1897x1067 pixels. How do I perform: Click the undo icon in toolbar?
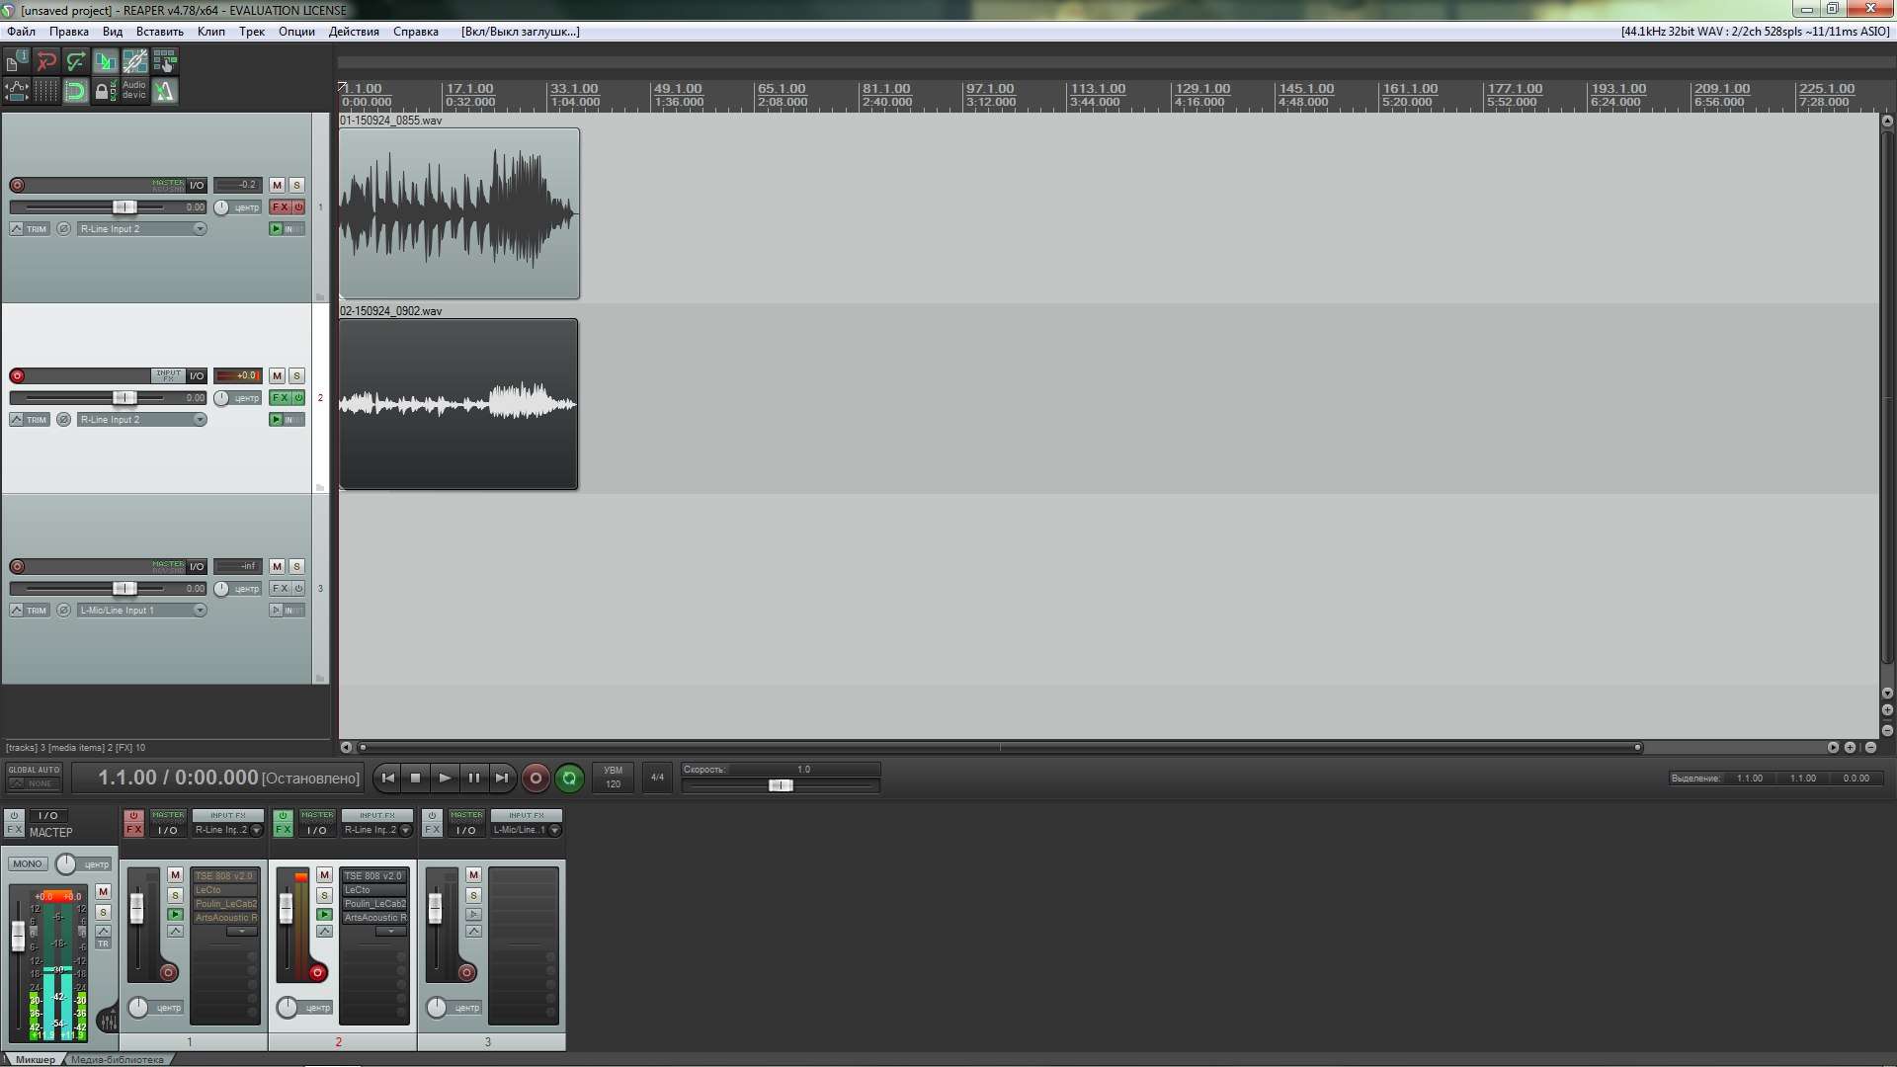click(x=45, y=61)
